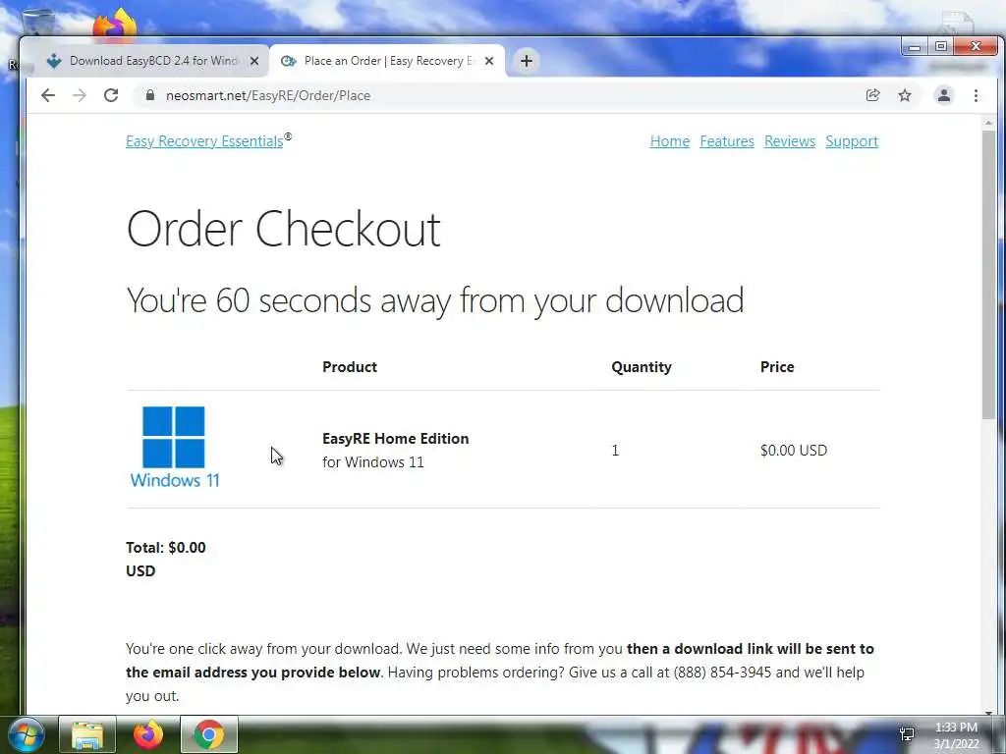
Task: Click the page scrollbar thumb
Action: (x=988, y=275)
